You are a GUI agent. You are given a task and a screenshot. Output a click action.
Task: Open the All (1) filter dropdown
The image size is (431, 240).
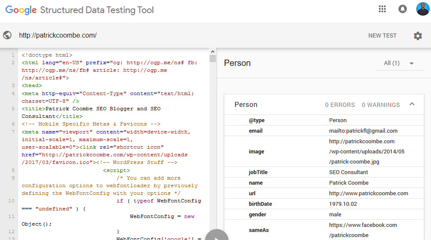(x=400, y=63)
